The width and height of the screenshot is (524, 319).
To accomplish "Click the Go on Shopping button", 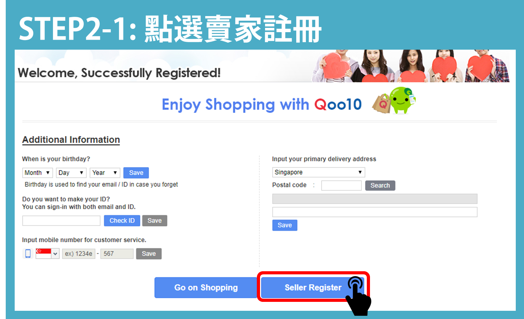I will coord(206,288).
